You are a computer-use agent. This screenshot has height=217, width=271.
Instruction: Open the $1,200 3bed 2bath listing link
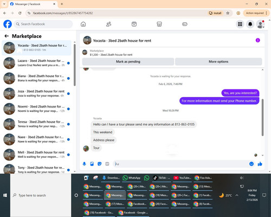(x=111, y=55)
